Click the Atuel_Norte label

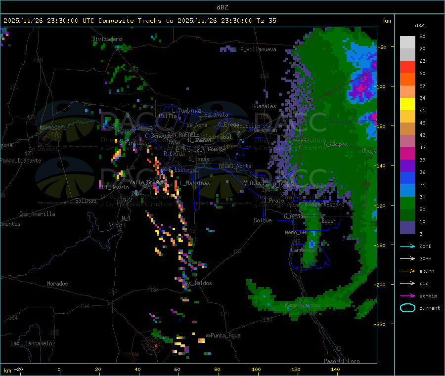(235, 166)
